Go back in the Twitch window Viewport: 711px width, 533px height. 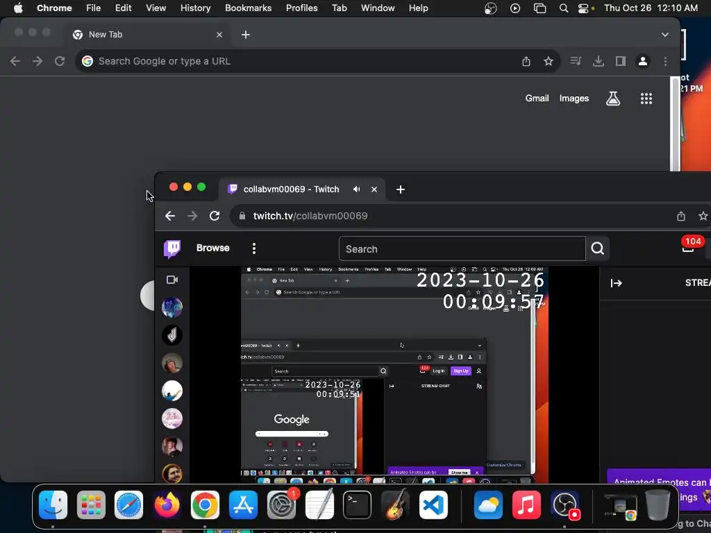click(170, 216)
